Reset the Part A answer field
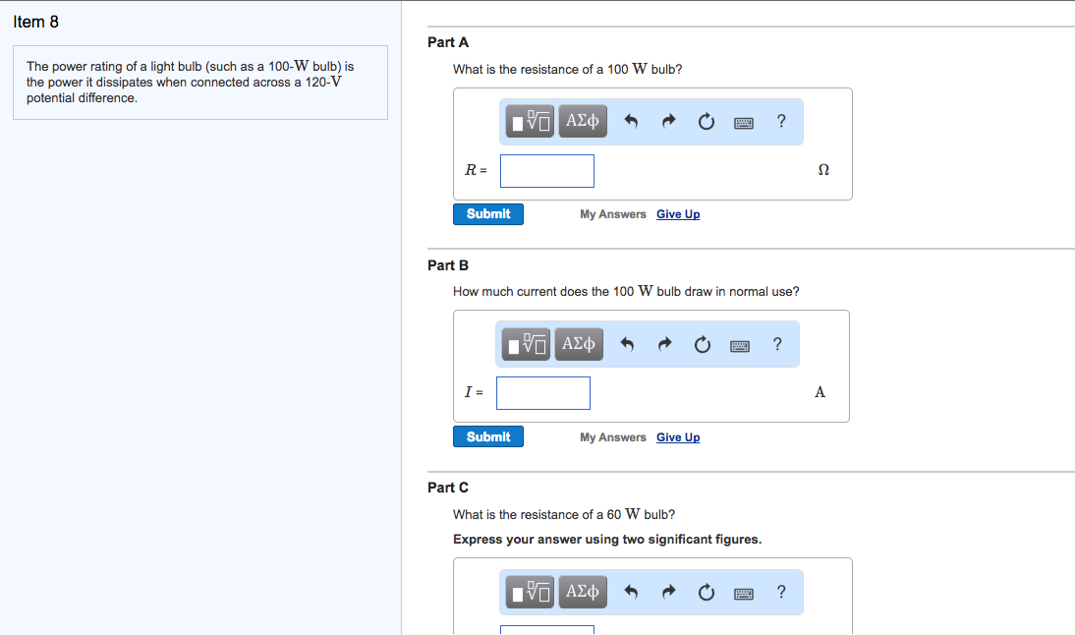This screenshot has width=1075, height=635. click(x=706, y=121)
